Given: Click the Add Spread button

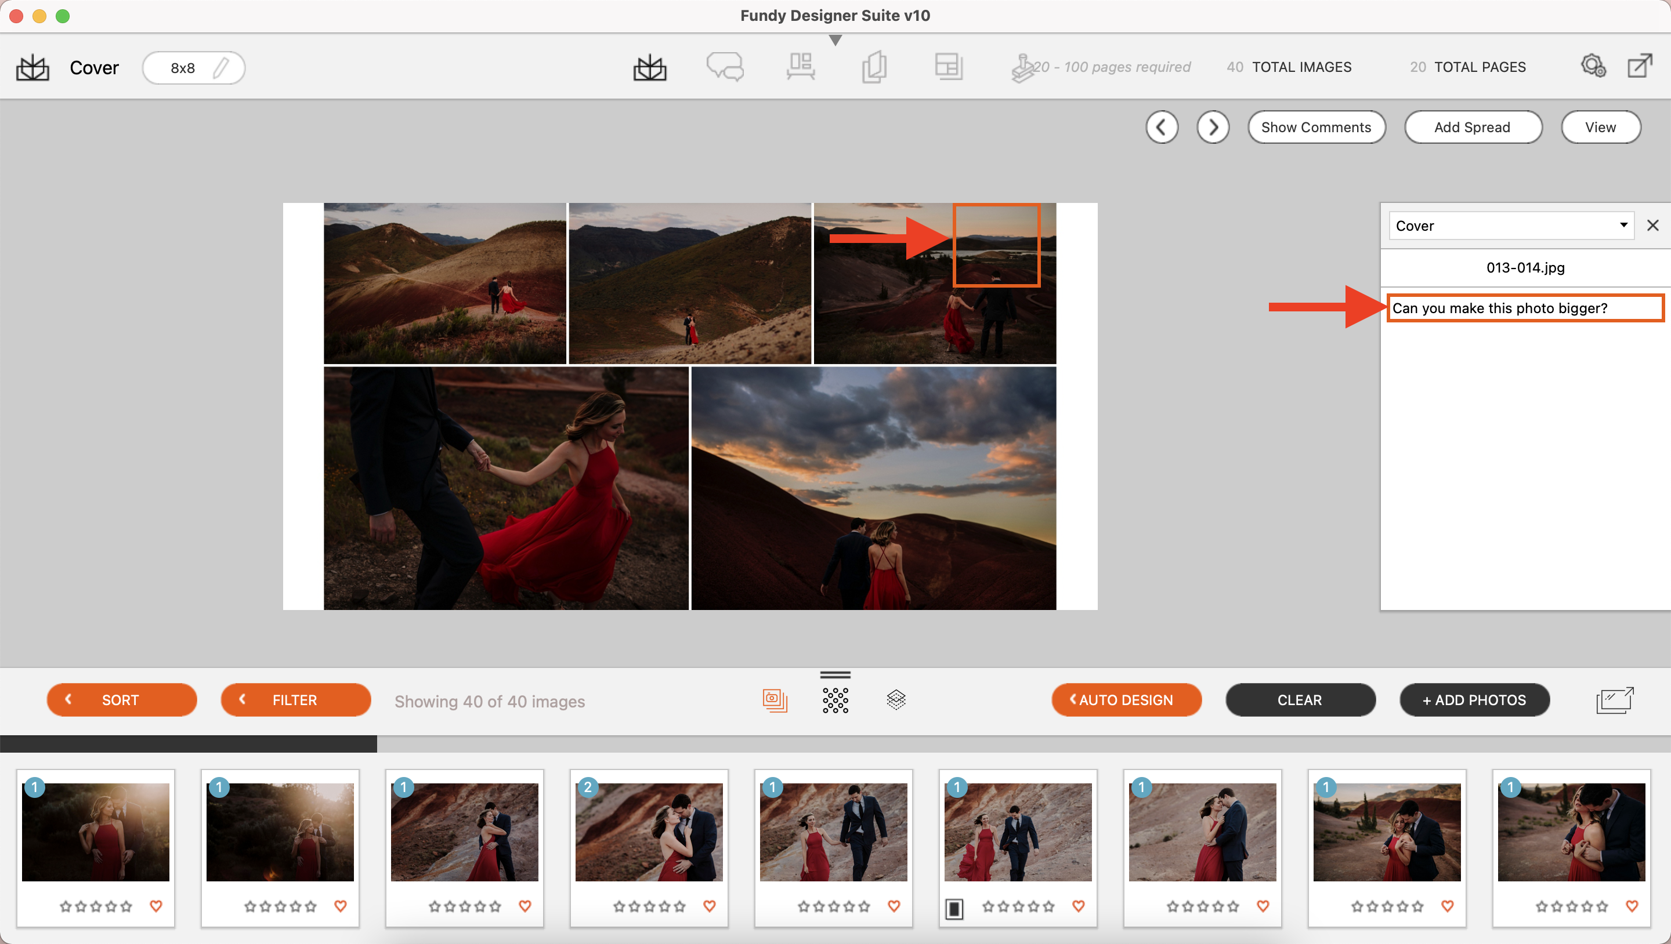Looking at the screenshot, I should click(x=1473, y=127).
